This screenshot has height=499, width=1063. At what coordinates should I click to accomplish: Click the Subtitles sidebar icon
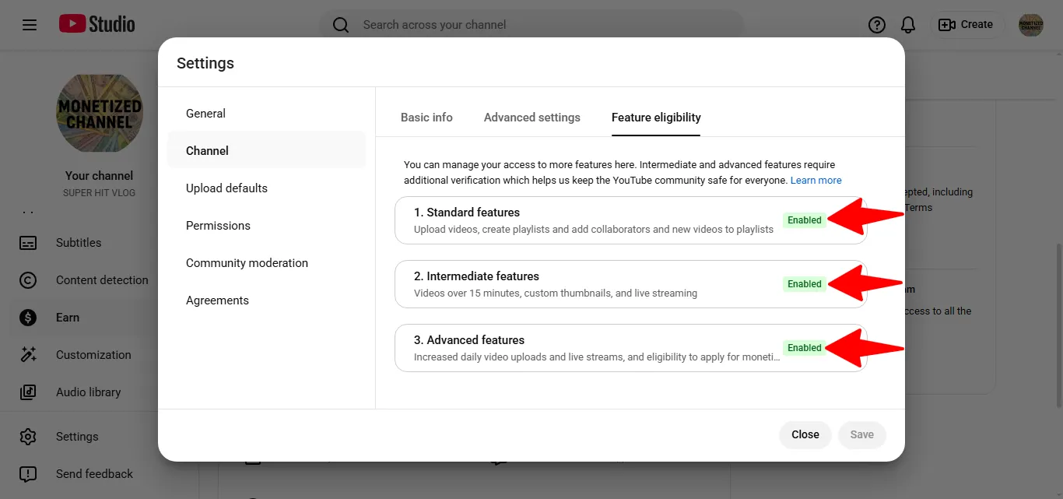pyautogui.click(x=28, y=243)
